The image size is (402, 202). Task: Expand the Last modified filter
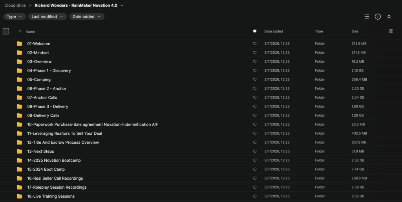(x=48, y=16)
